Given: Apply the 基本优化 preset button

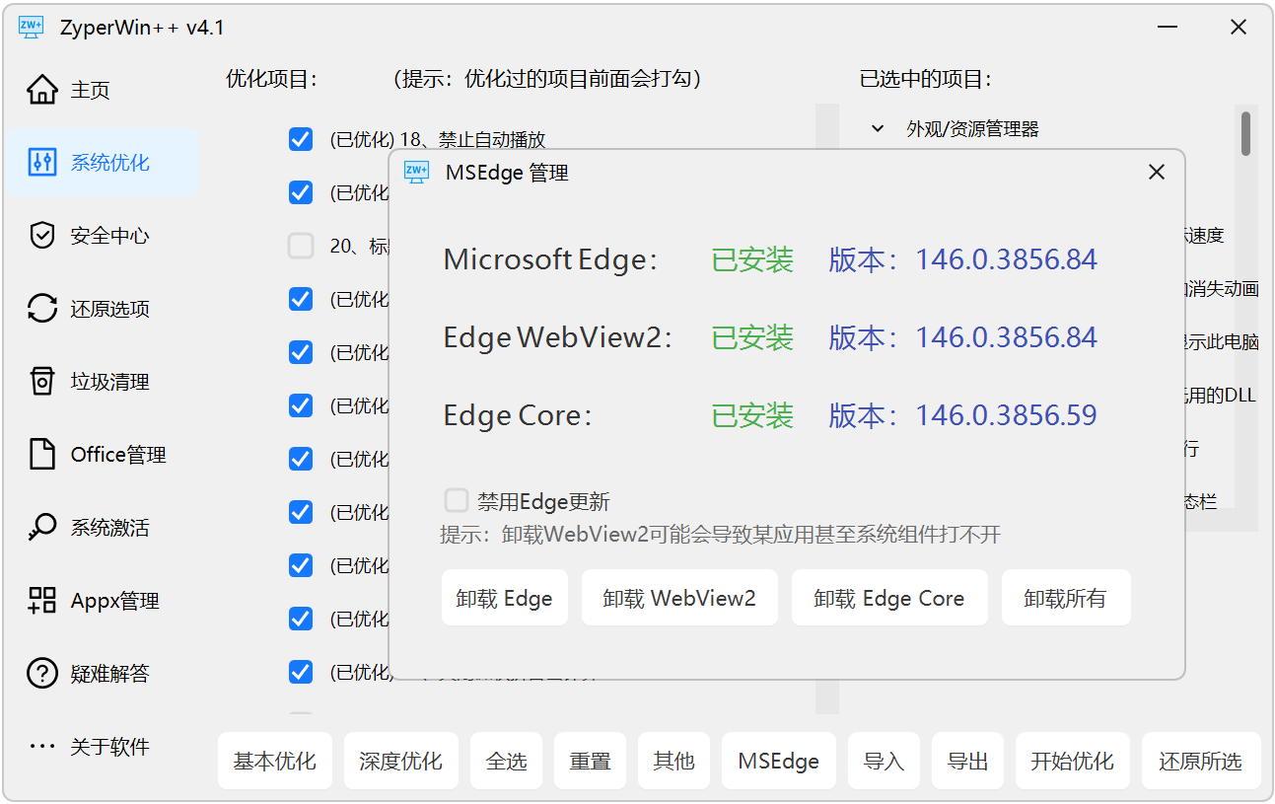Looking at the screenshot, I should [274, 761].
